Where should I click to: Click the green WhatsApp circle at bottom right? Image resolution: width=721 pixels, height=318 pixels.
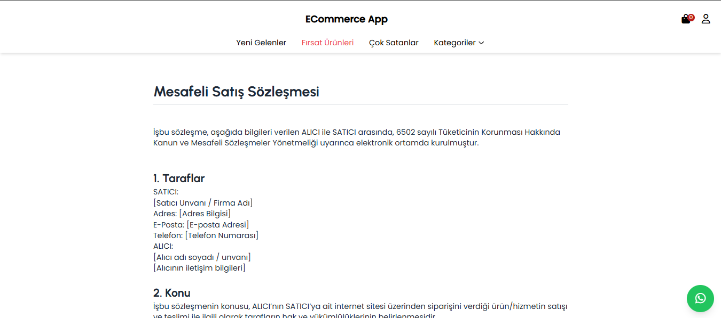pos(700,298)
